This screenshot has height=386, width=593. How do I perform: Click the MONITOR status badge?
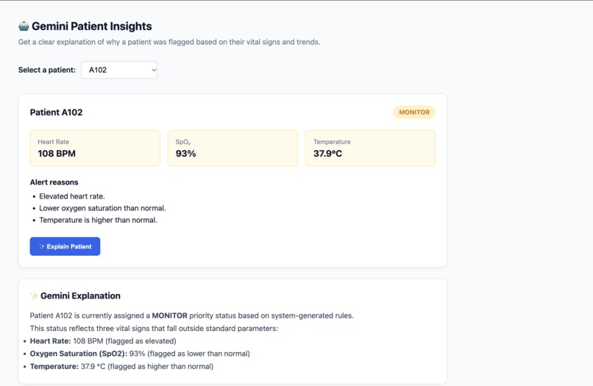click(414, 112)
